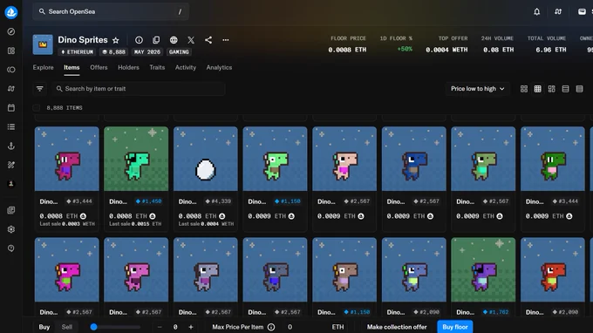This screenshot has height=333, width=593.
Task: Switch to medium grid view icon
Action: coord(537,89)
